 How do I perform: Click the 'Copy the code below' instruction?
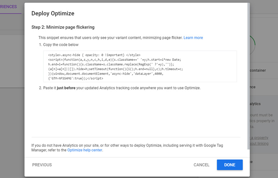click(61, 45)
